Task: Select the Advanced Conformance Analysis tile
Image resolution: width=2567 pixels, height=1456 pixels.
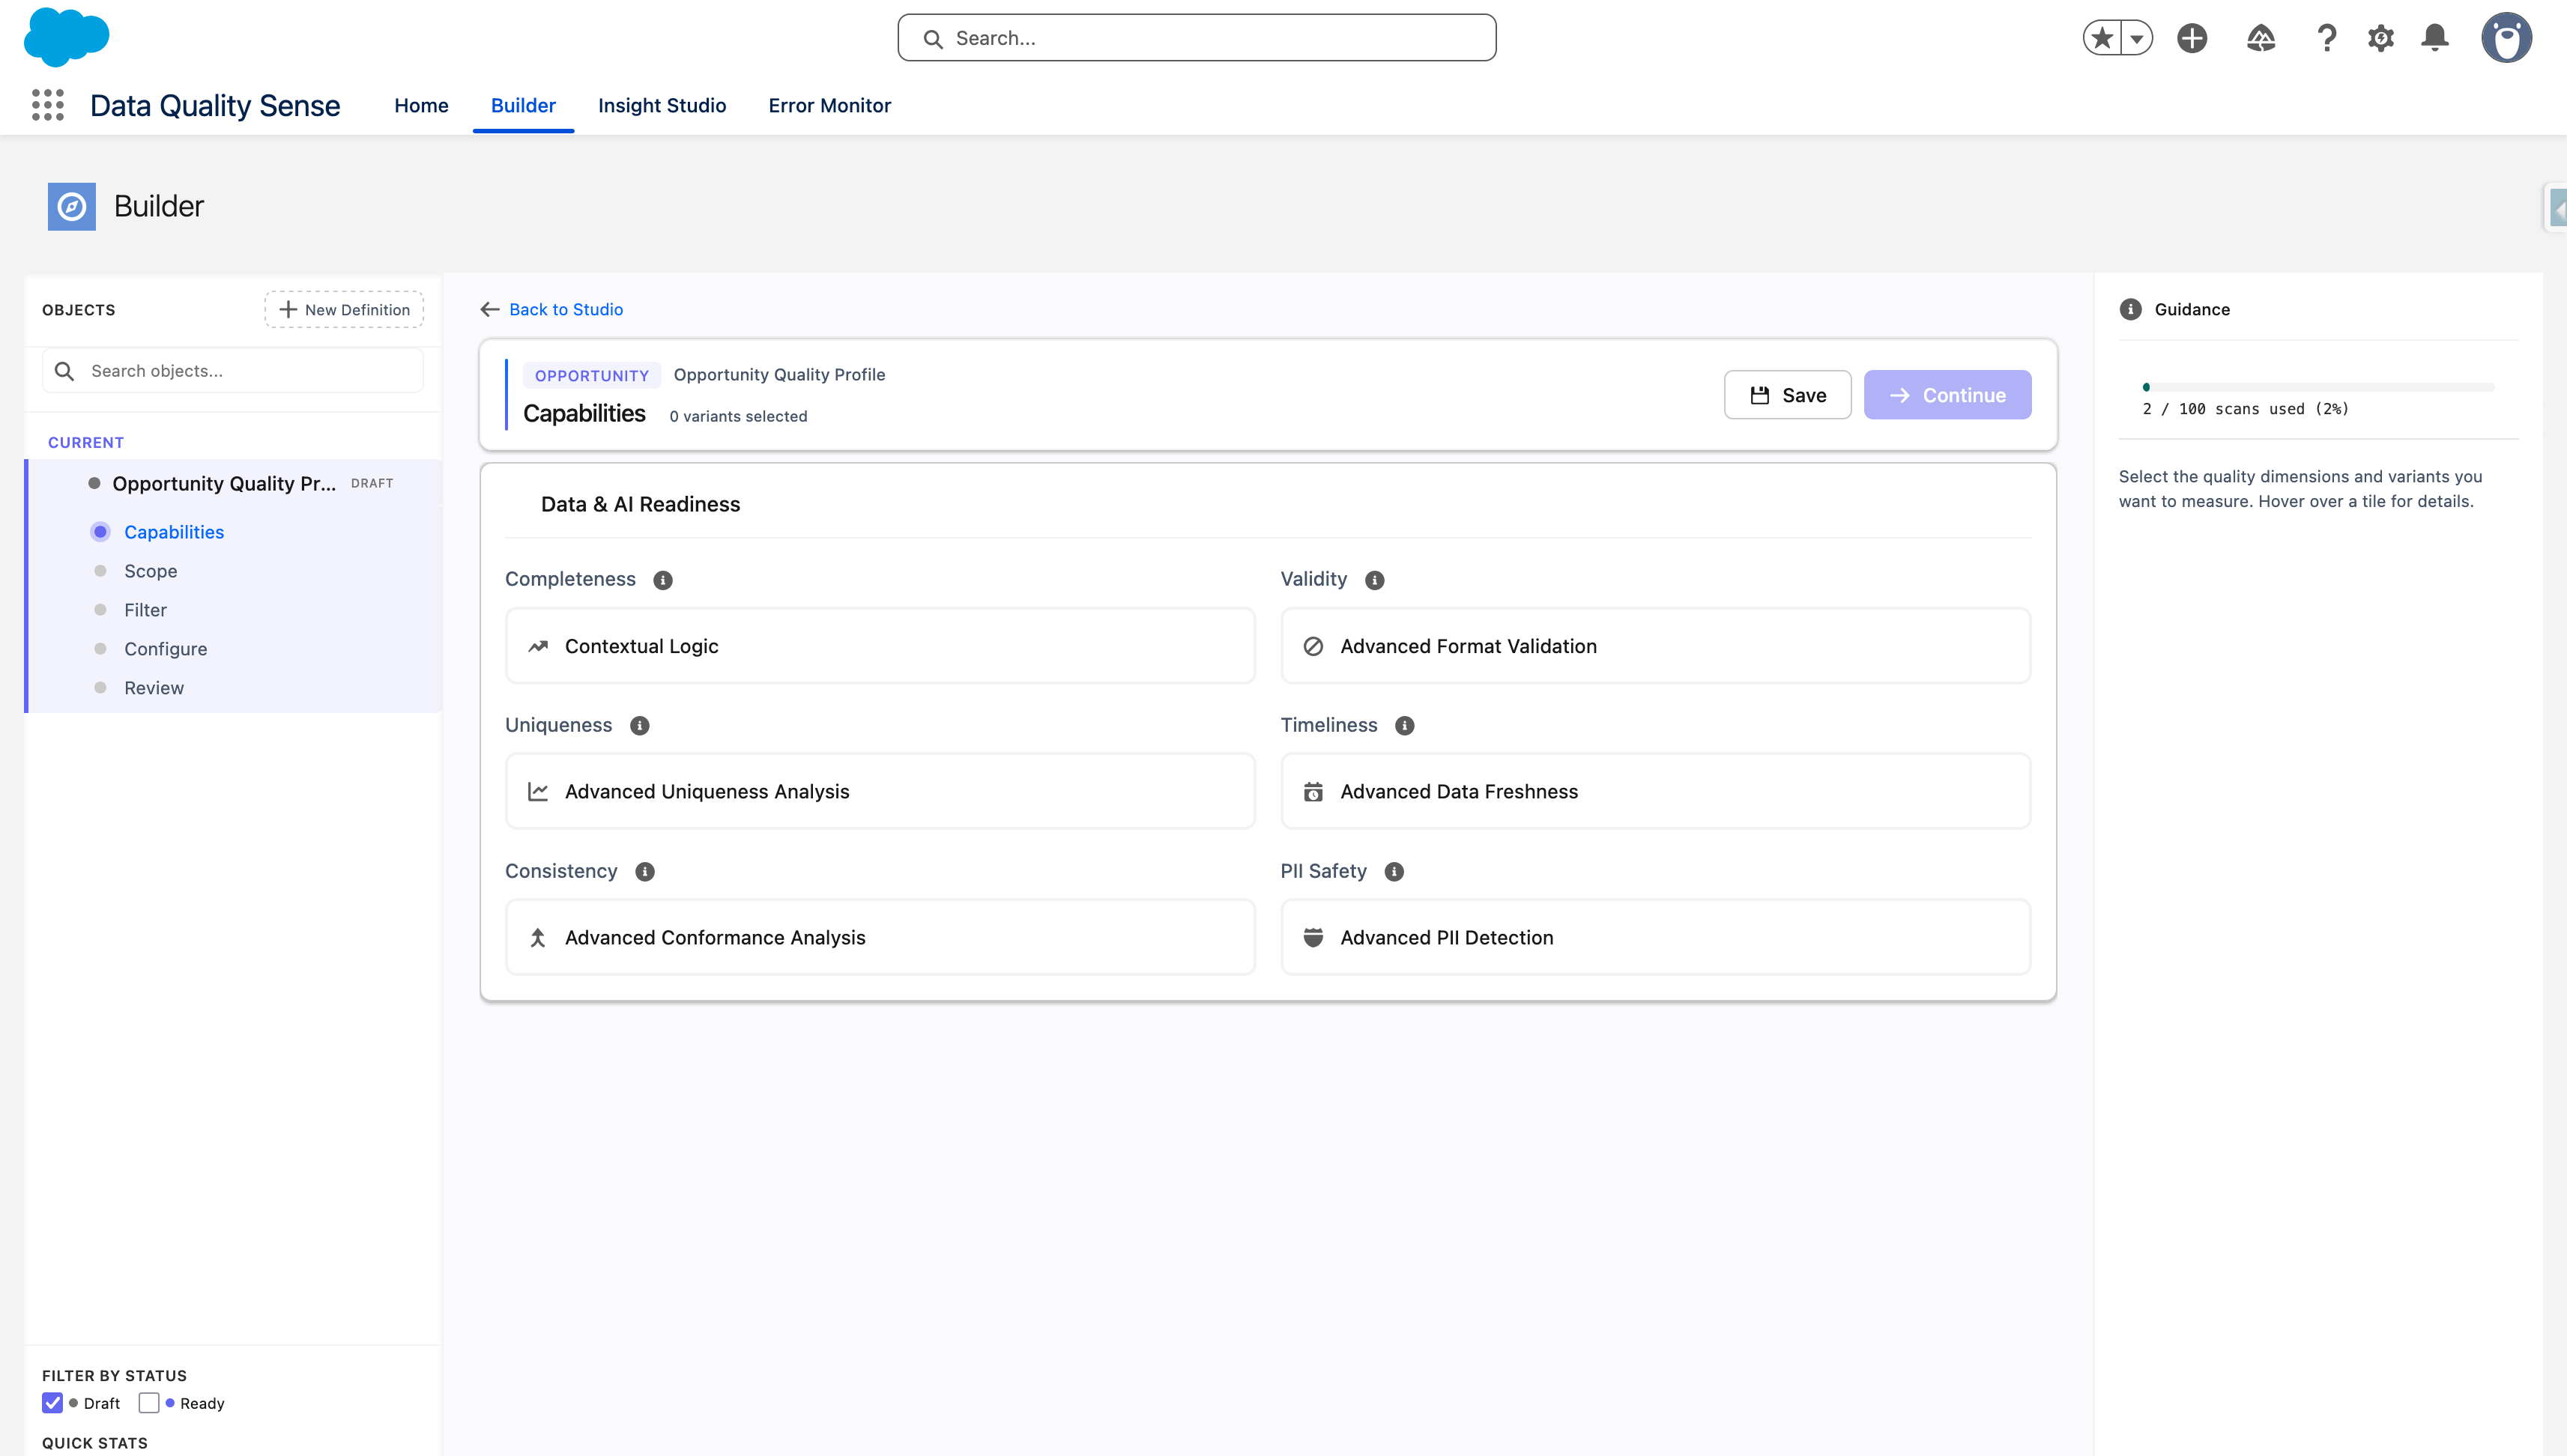Action: coord(880,938)
